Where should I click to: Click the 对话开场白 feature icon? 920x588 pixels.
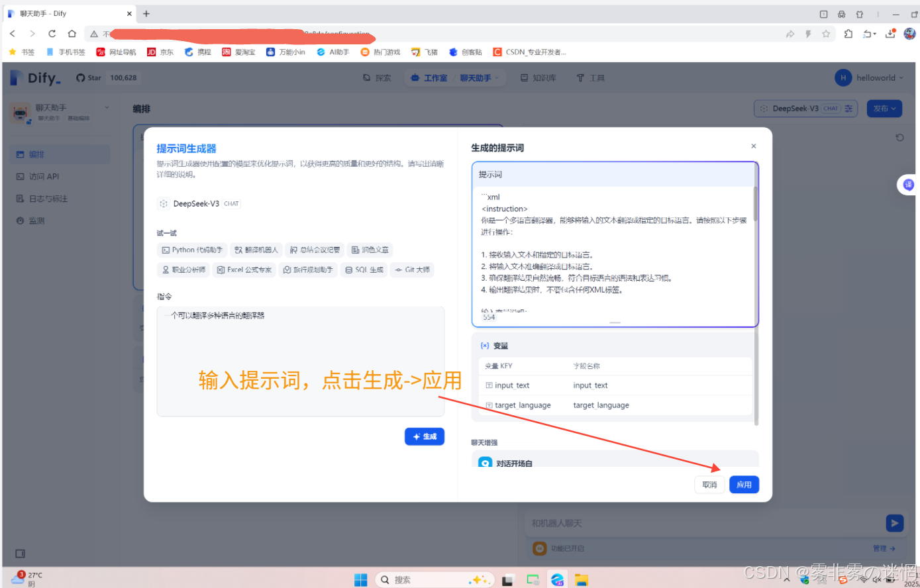485,463
